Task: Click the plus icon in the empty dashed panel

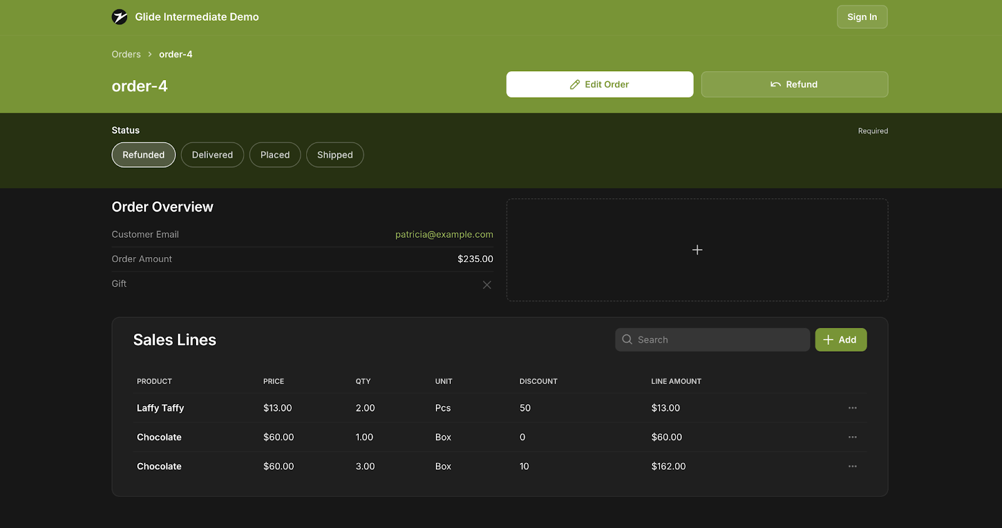Action: 697,250
